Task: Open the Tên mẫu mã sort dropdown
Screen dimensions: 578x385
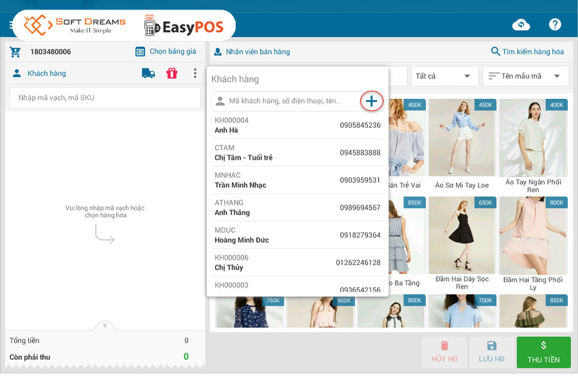Action: (525, 76)
